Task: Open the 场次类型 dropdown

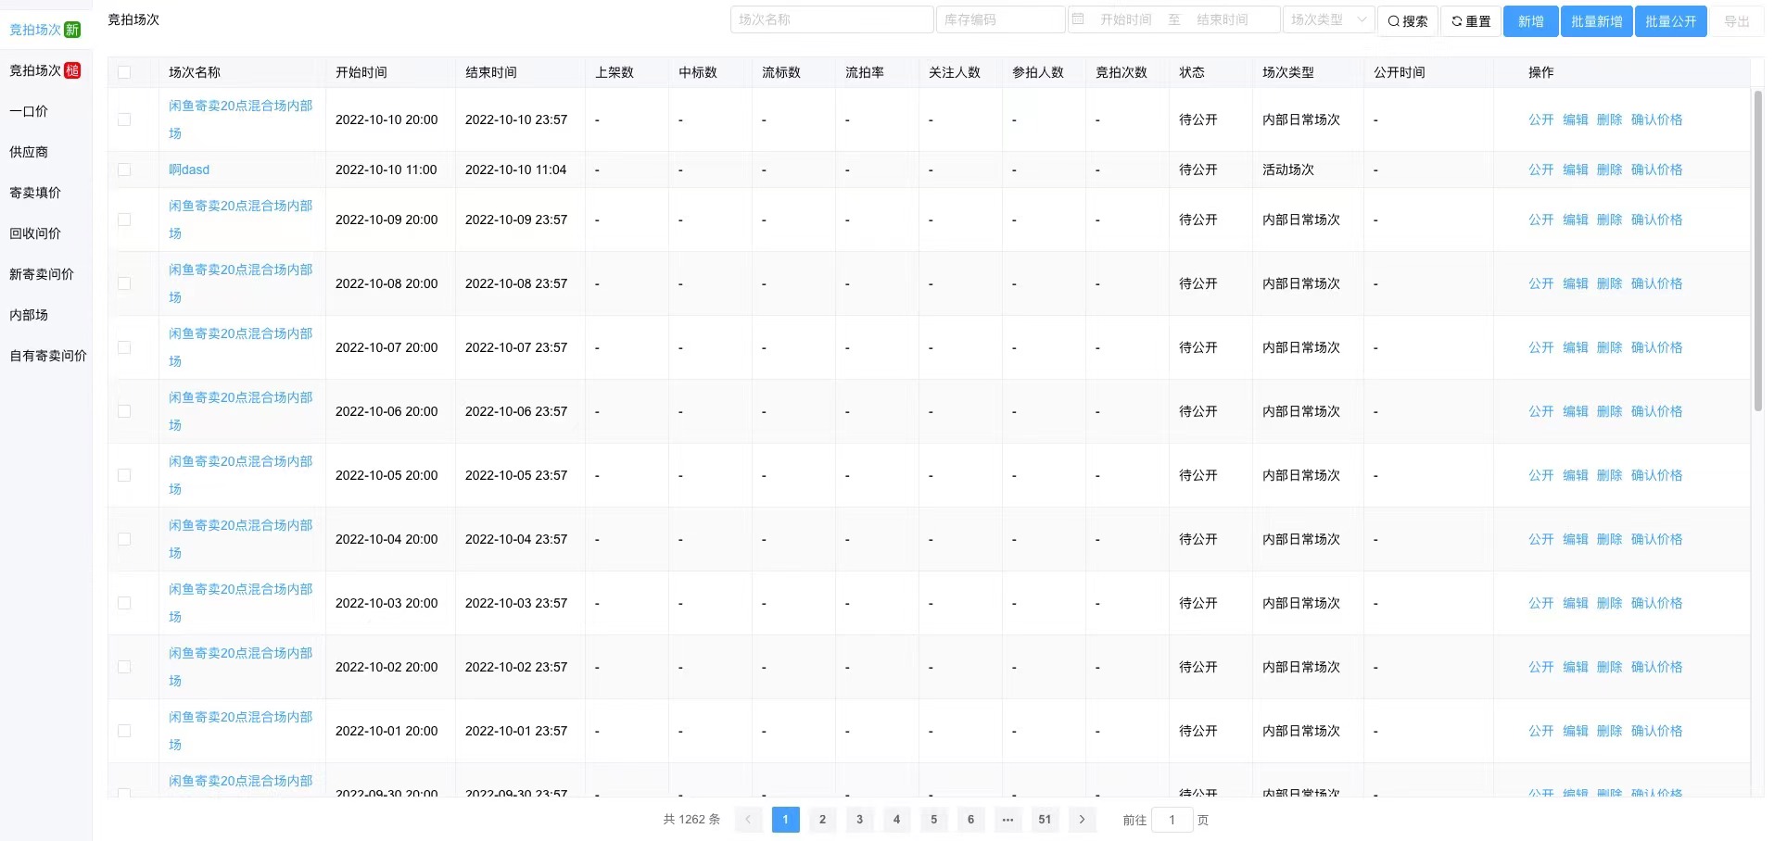Action: 1328,19
